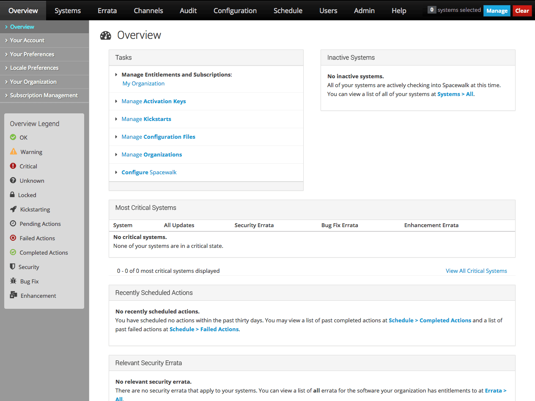Click the System column header

pos(123,225)
